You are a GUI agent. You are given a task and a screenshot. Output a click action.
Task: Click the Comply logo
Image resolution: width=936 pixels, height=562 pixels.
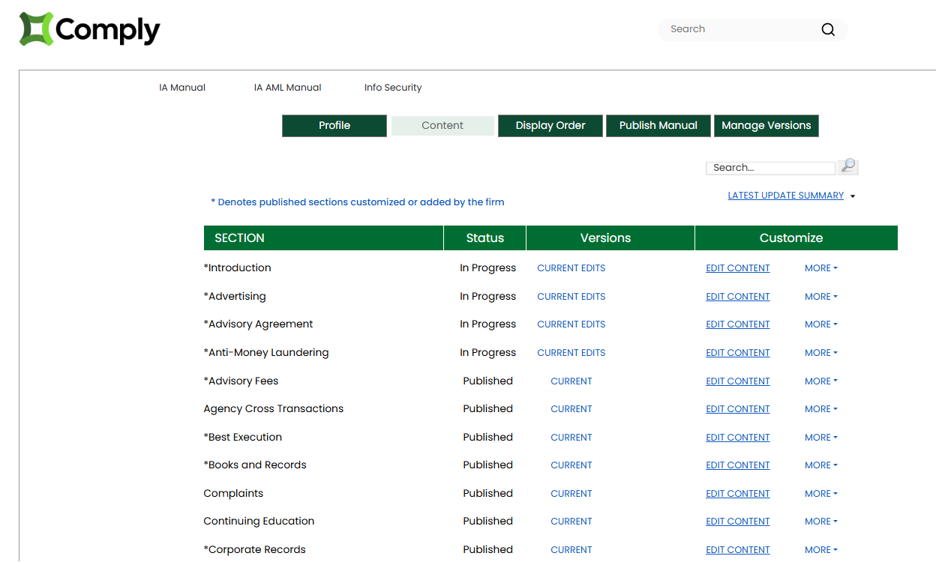(88, 29)
